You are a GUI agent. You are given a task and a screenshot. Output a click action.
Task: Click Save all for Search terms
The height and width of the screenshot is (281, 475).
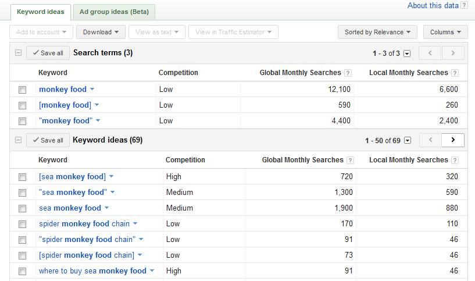(x=48, y=53)
